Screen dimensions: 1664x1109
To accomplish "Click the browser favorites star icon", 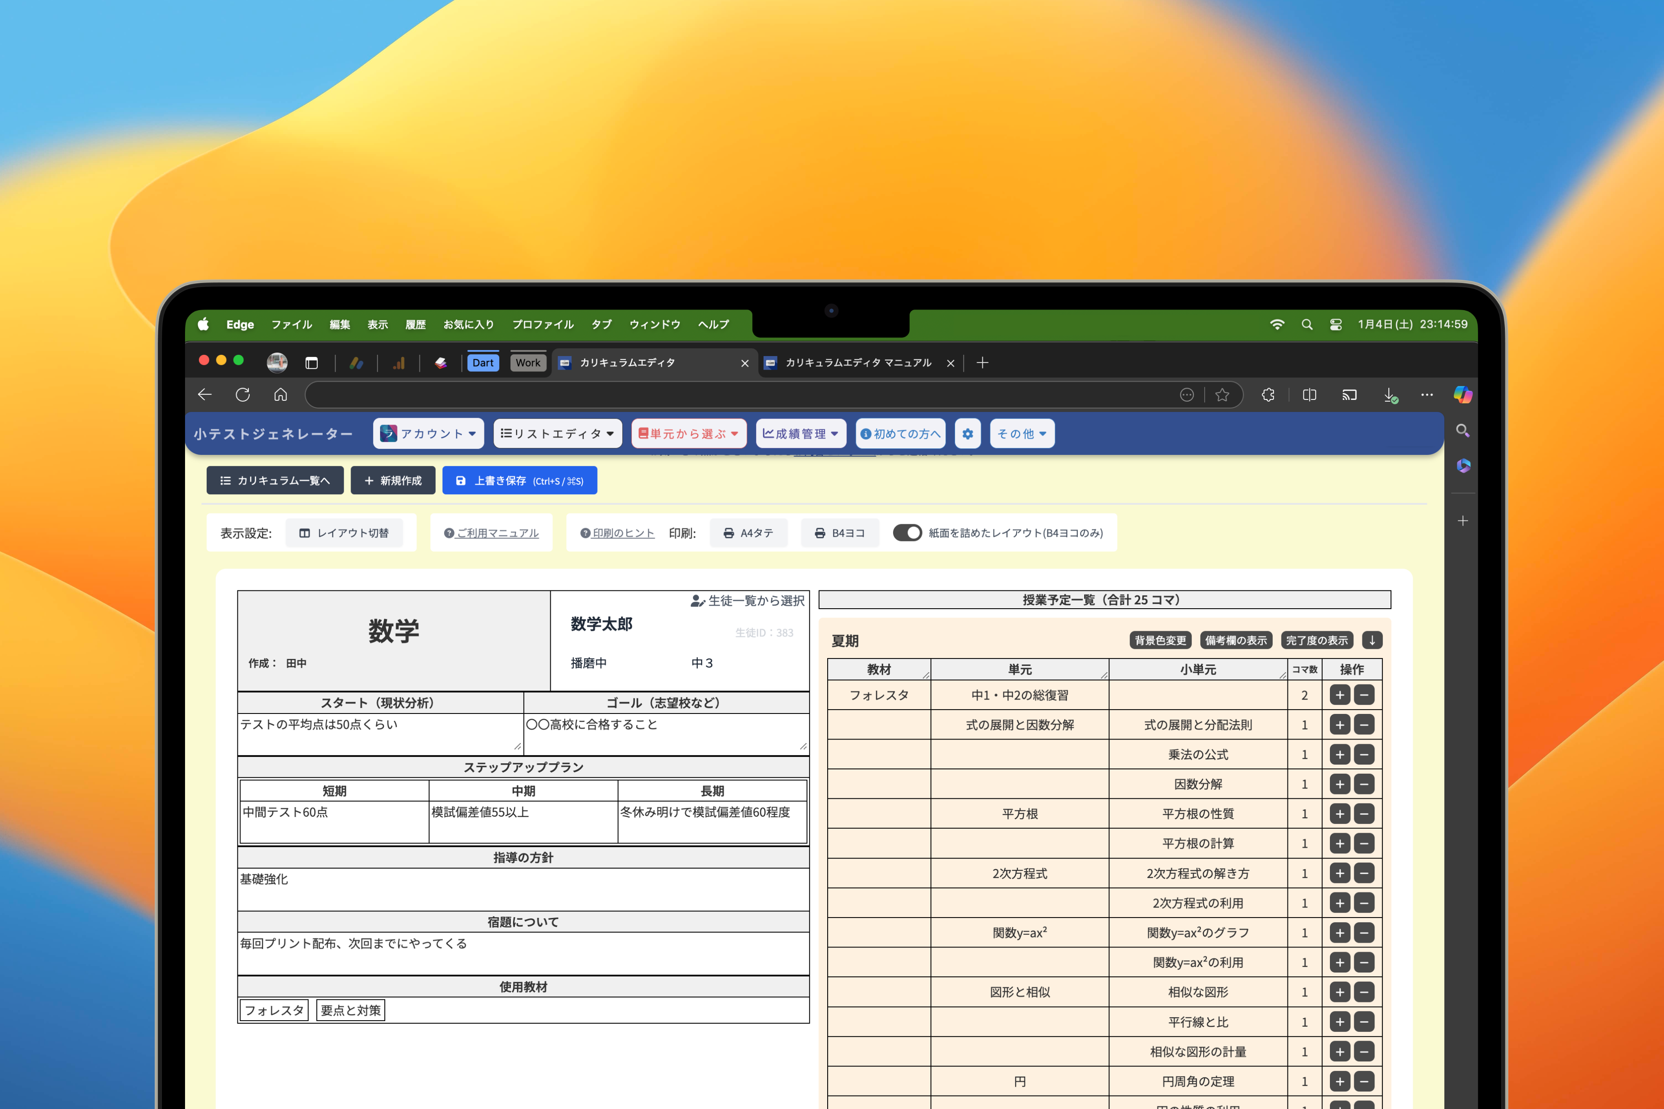I will click(1222, 395).
